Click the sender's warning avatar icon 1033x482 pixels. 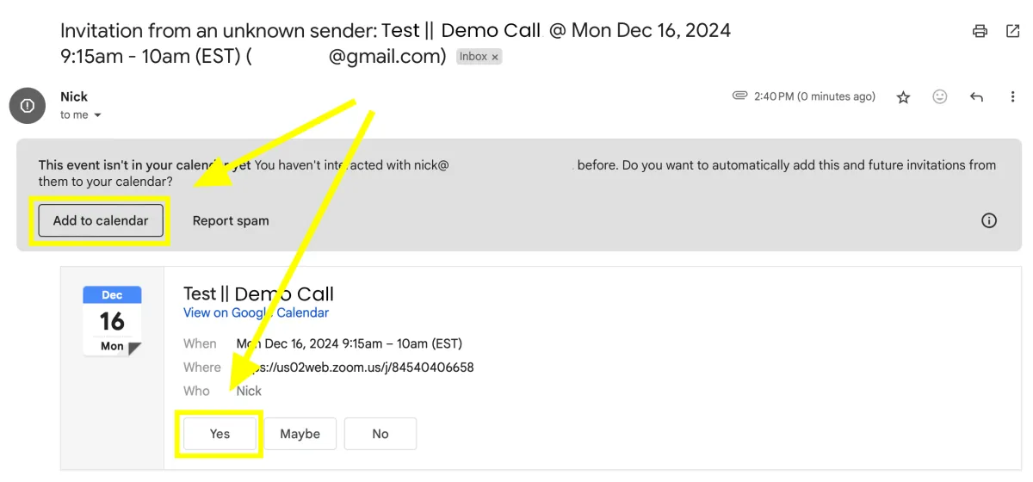pyautogui.click(x=28, y=105)
